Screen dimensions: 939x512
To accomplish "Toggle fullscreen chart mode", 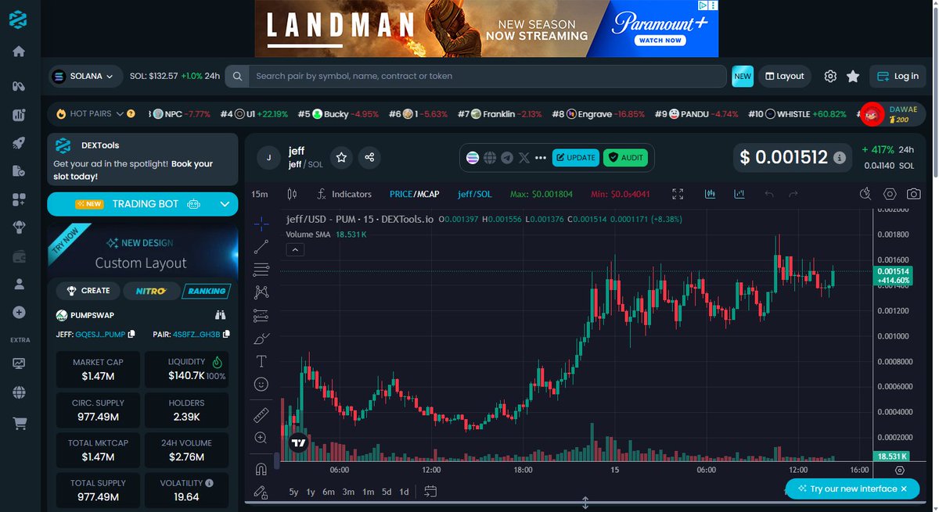I will click(x=678, y=194).
